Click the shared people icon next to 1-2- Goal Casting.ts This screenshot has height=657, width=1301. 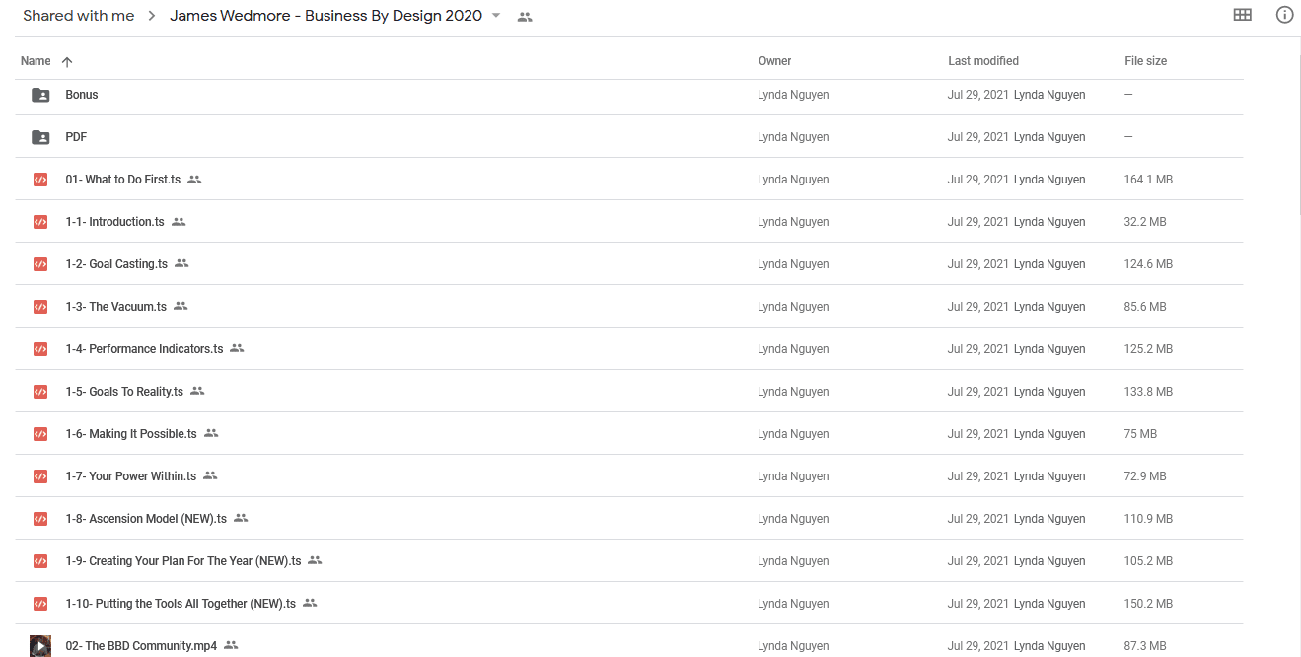[181, 264]
